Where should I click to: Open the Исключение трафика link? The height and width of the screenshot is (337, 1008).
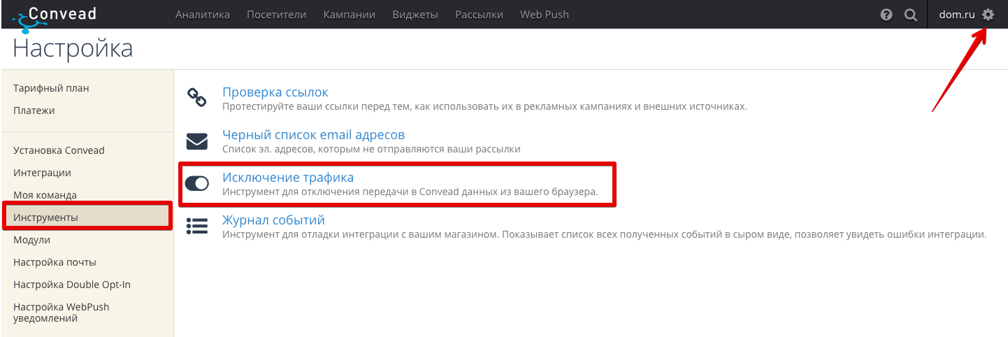288,178
